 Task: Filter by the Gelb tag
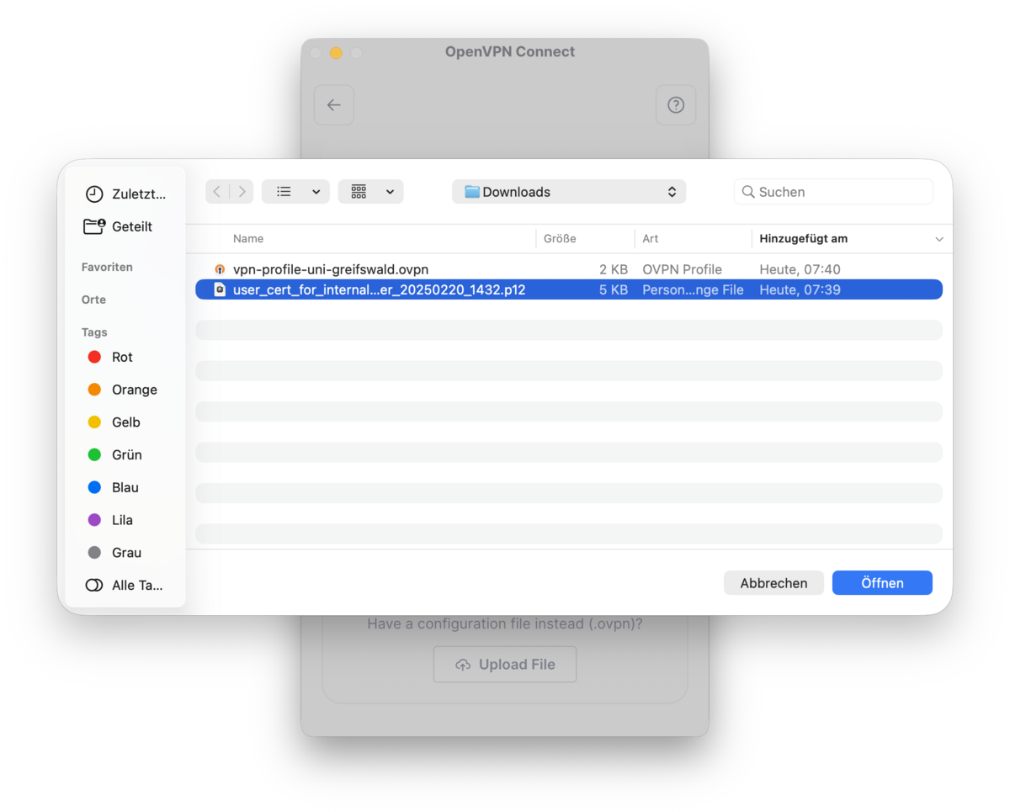tap(114, 422)
